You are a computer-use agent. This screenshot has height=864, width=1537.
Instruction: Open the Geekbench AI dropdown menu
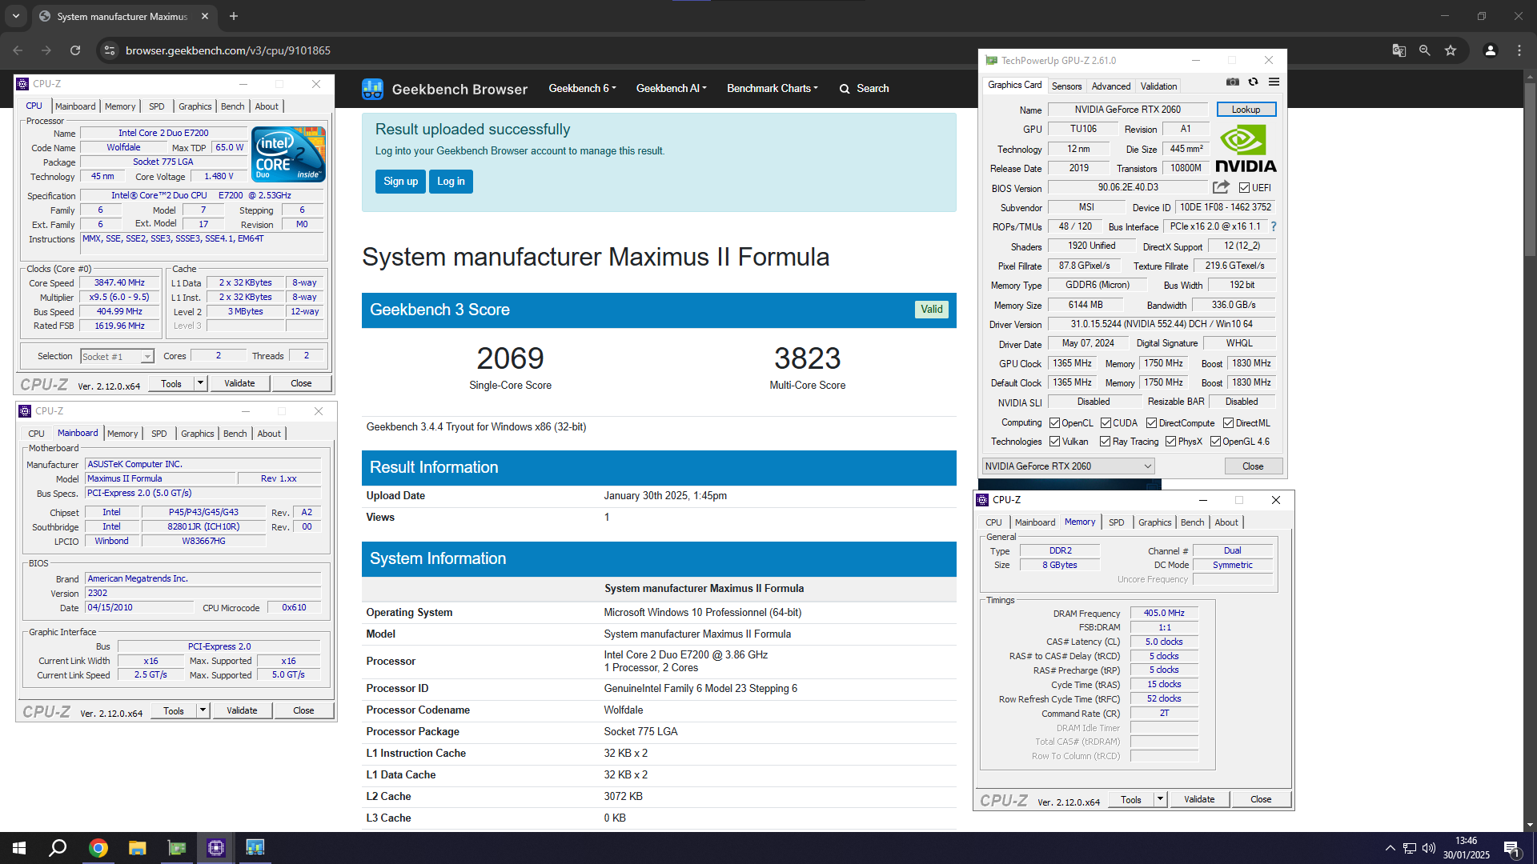(671, 89)
